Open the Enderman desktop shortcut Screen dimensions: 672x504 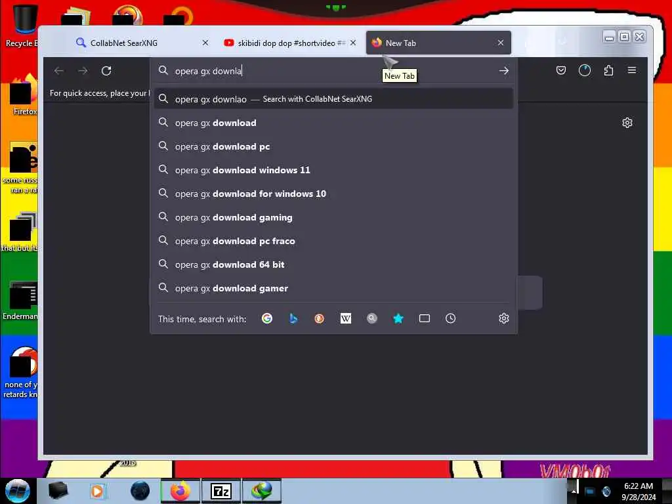coord(20,301)
